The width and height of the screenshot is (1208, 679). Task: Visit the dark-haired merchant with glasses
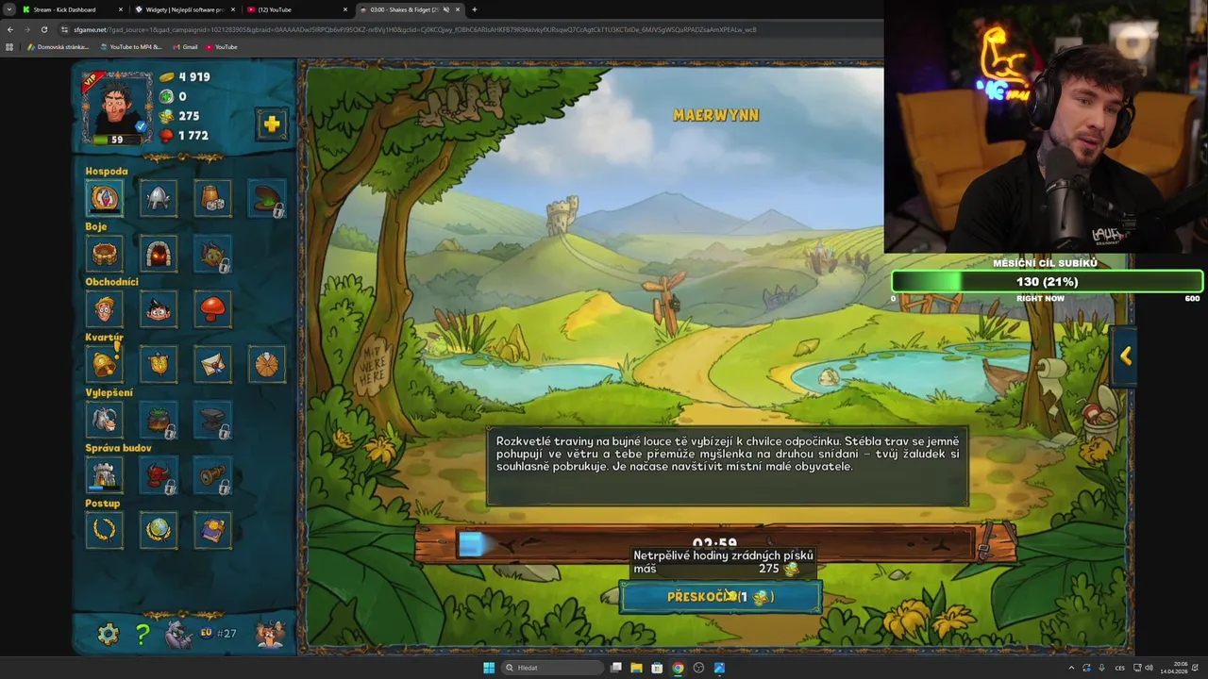pyautogui.click(x=159, y=309)
